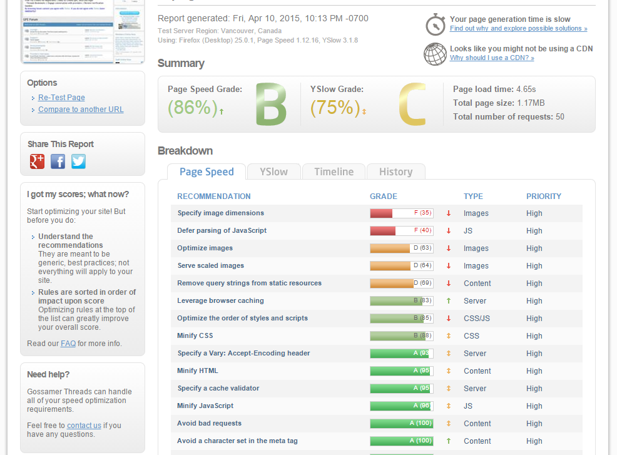Click the large YSlow C grade icon
Viewport: 617px width, 455px height.
point(412,105)
